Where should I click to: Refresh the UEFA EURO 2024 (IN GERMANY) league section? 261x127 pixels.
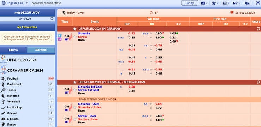click(x=258, y=29)
